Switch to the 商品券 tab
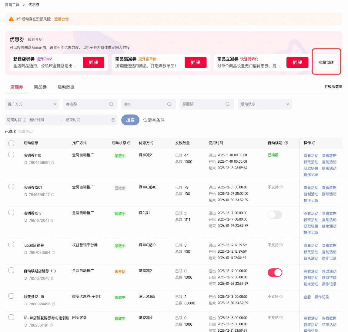348x332 pixels. (x=40, y=87)
